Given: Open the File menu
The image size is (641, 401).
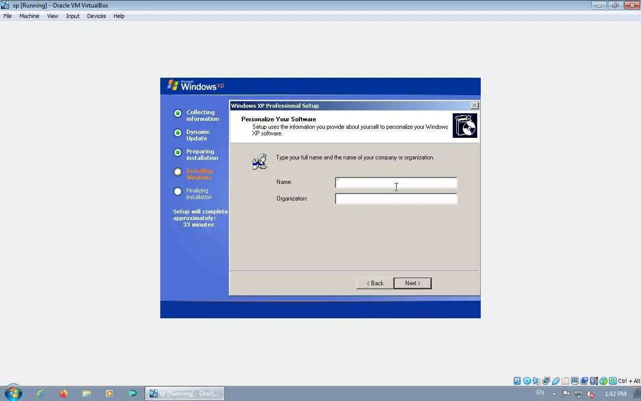Looking at the screenshot, I should pos(8,16).
